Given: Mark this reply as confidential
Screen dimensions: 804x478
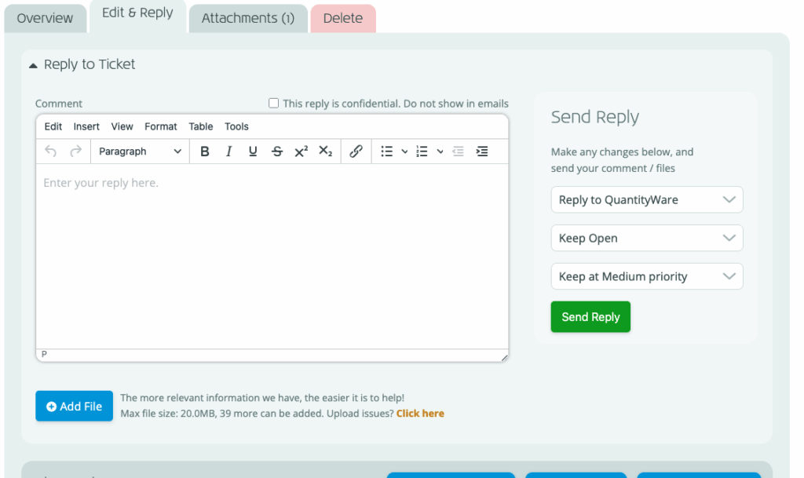Looking at the screenshot, I should pyautogui.click(x=274, y=103).
